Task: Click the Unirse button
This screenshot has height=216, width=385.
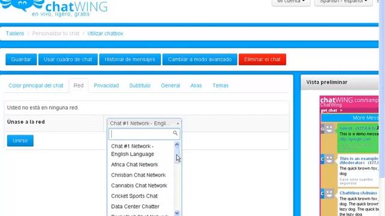Action: (x=20, y=140)
